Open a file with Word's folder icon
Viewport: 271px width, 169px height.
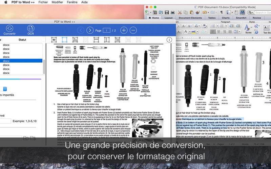point(161,13)
